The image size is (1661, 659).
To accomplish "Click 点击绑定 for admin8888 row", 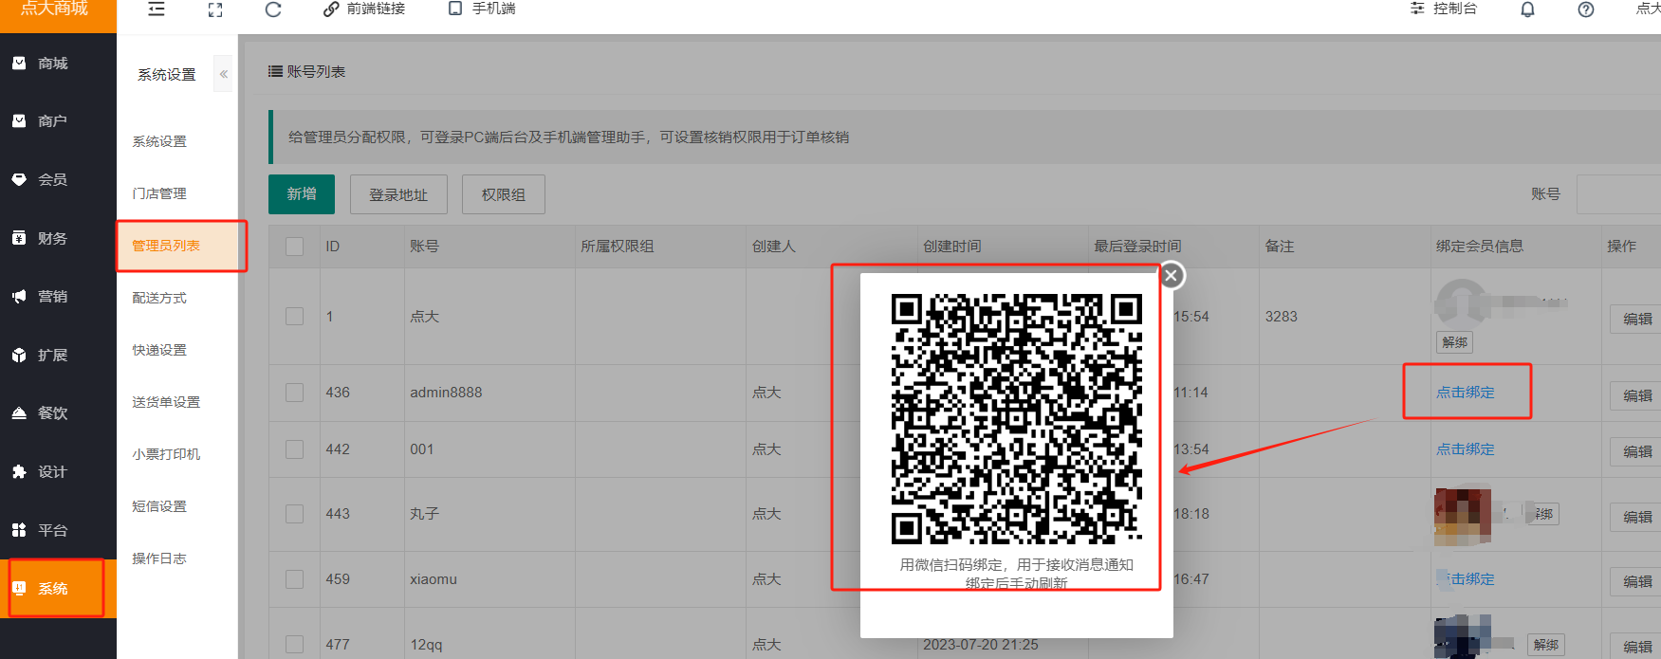I will pyautogui.click(x=1466, y=393).
